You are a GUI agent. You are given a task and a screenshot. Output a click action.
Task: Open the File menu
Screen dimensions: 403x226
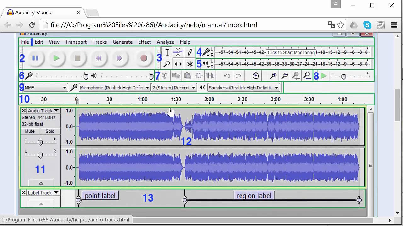pos(25,42)
